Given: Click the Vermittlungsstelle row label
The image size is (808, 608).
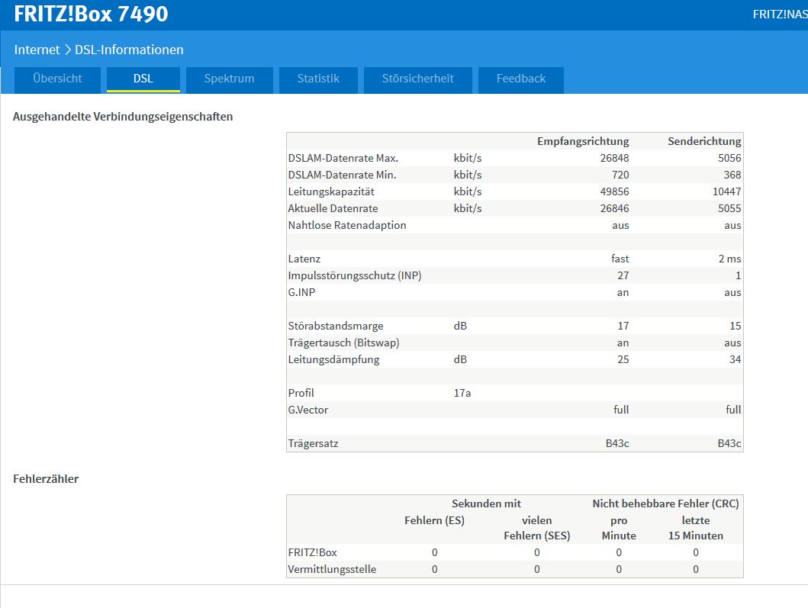Looking at the screenshot, I should pyautogui.click(x=332, y=569).
